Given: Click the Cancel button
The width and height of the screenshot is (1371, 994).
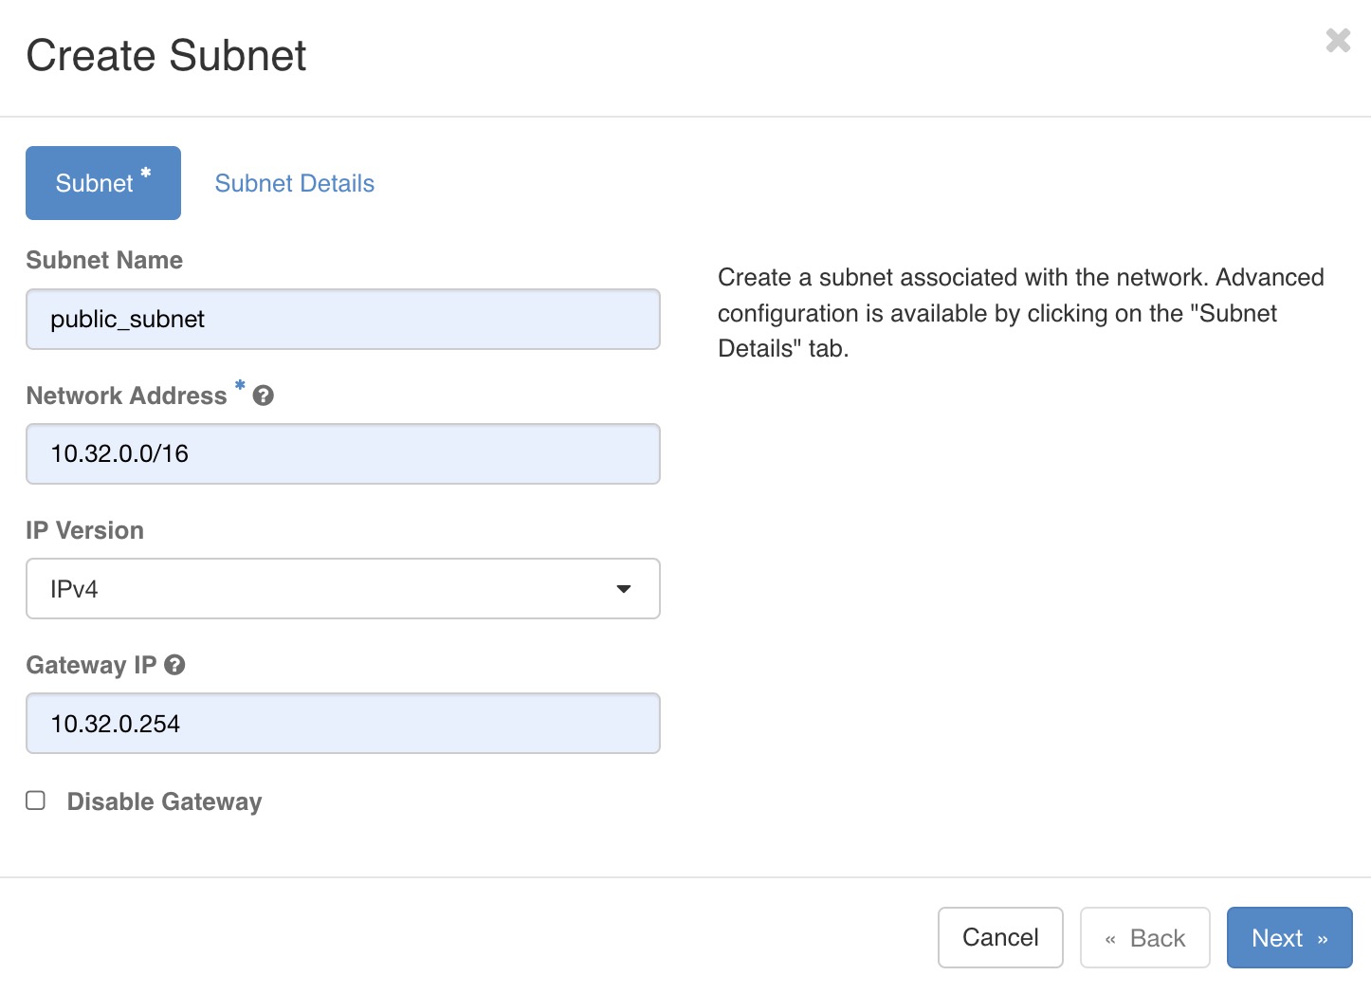Looking at the screenshot, I should pyautogui.click(x=1000, y=938).
